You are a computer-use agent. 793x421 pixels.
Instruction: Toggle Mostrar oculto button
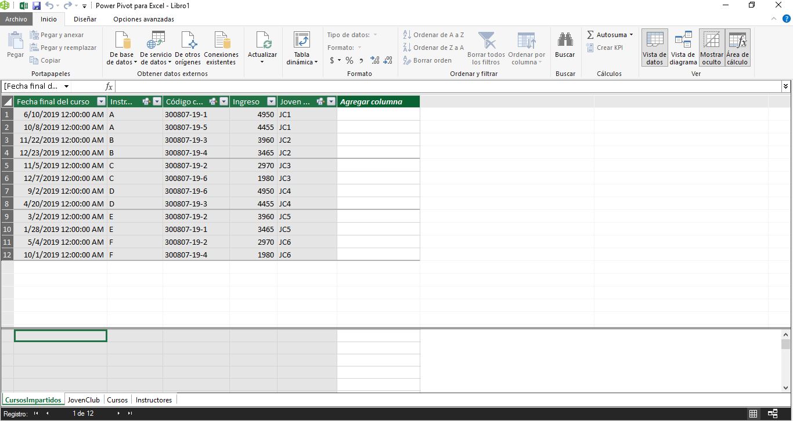[x=711, y=48]
